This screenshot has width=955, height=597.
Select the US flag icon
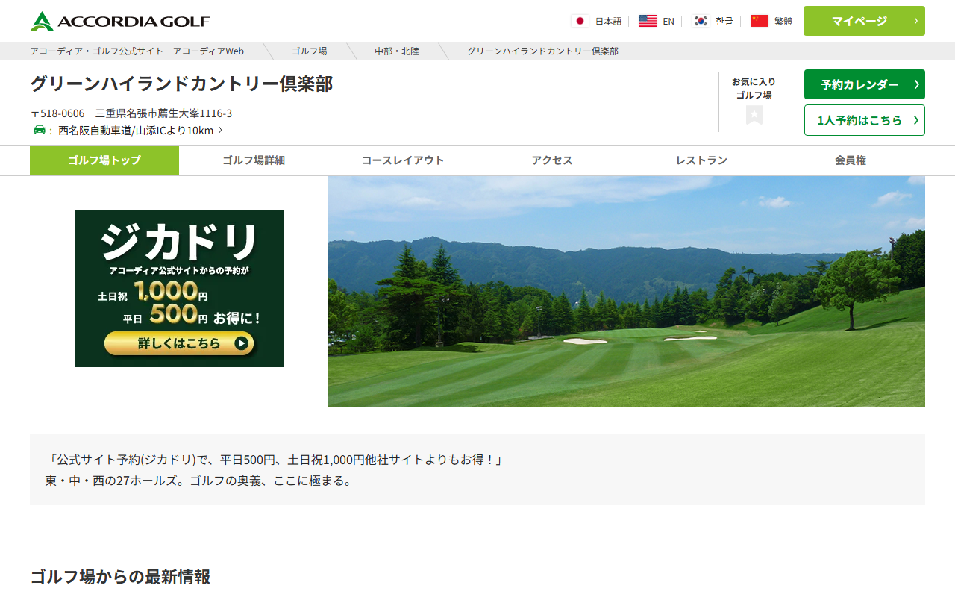[x=648, y=21]
